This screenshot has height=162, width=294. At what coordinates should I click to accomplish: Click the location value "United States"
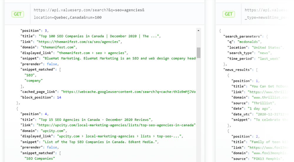click(267, 47)
